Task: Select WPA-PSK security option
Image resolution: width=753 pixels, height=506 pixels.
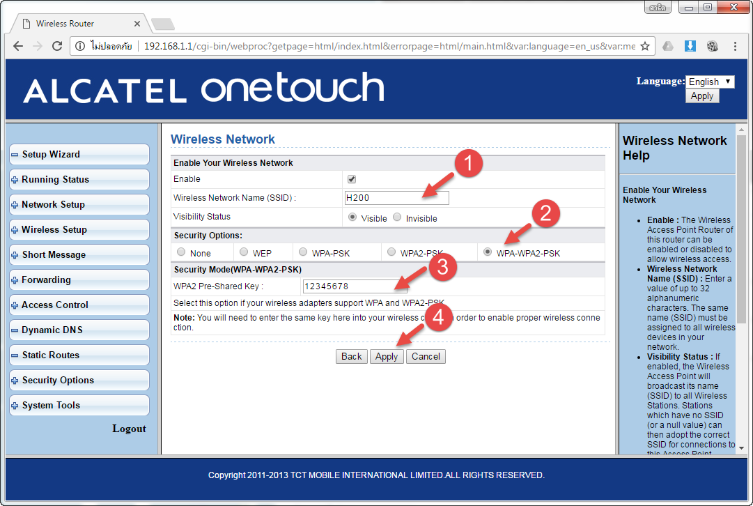Action: click(x=303, y=252)
